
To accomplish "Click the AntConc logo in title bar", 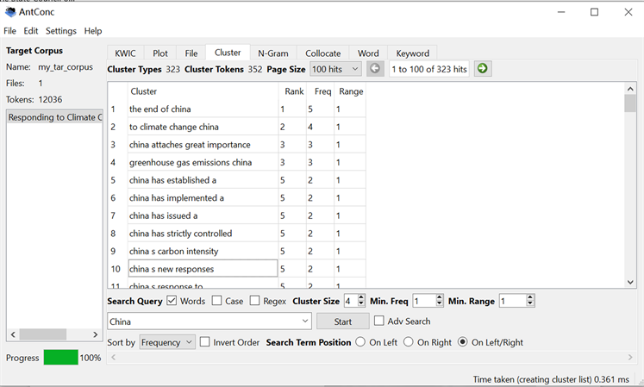I will coord(9,12).
